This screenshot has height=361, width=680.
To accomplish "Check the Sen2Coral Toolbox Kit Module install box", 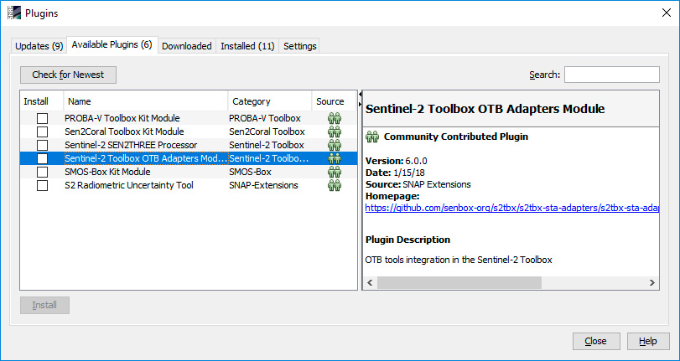I will pyautogui.click(x=42, y=132).
